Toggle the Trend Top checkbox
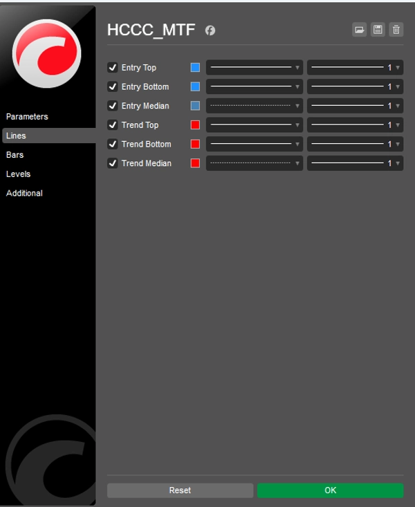This screenshot has height=507, width=415. [113, 125]
